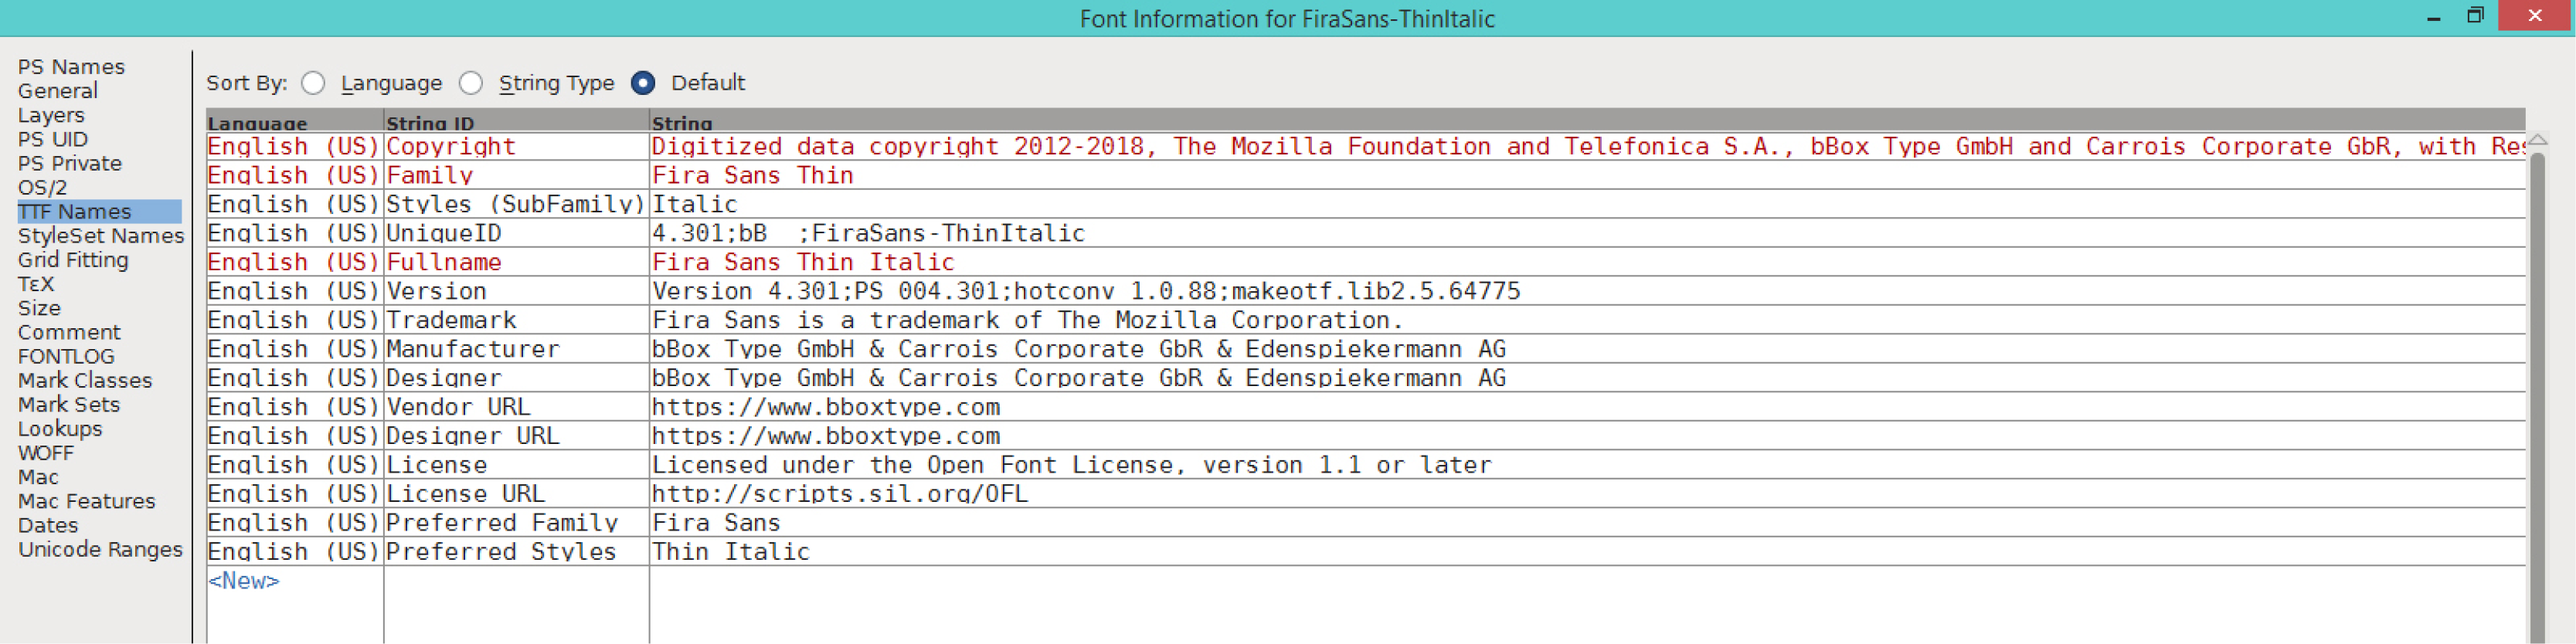Select the Manufacturer string cell
Viewport: 2576px width, 644px height.
pos(1587,350)
